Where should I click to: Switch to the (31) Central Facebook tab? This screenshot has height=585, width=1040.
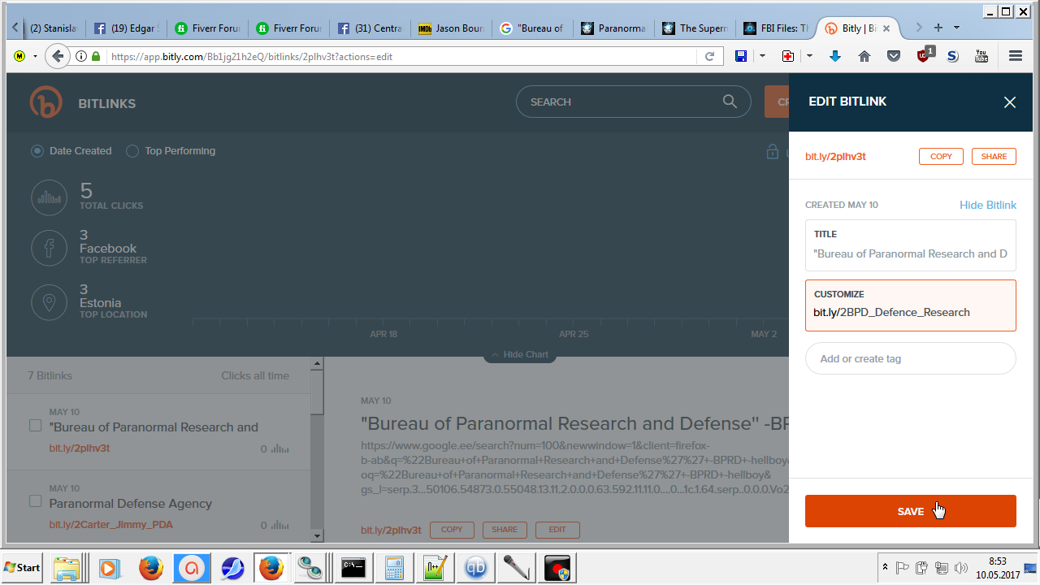(x=370, y=28)
